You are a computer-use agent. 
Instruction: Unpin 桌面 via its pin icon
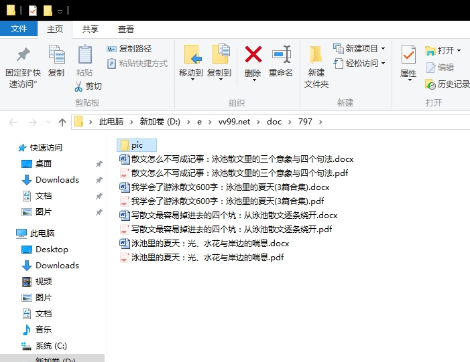click(99, 164)
